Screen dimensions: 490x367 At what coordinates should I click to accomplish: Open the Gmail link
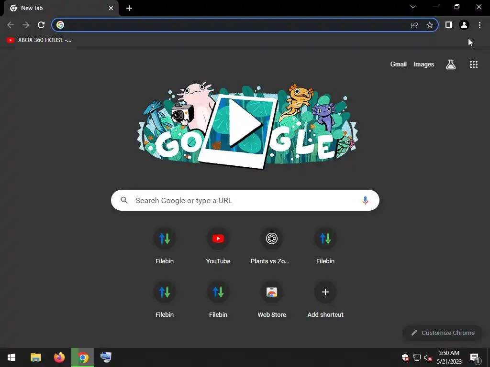click(399, 65)
